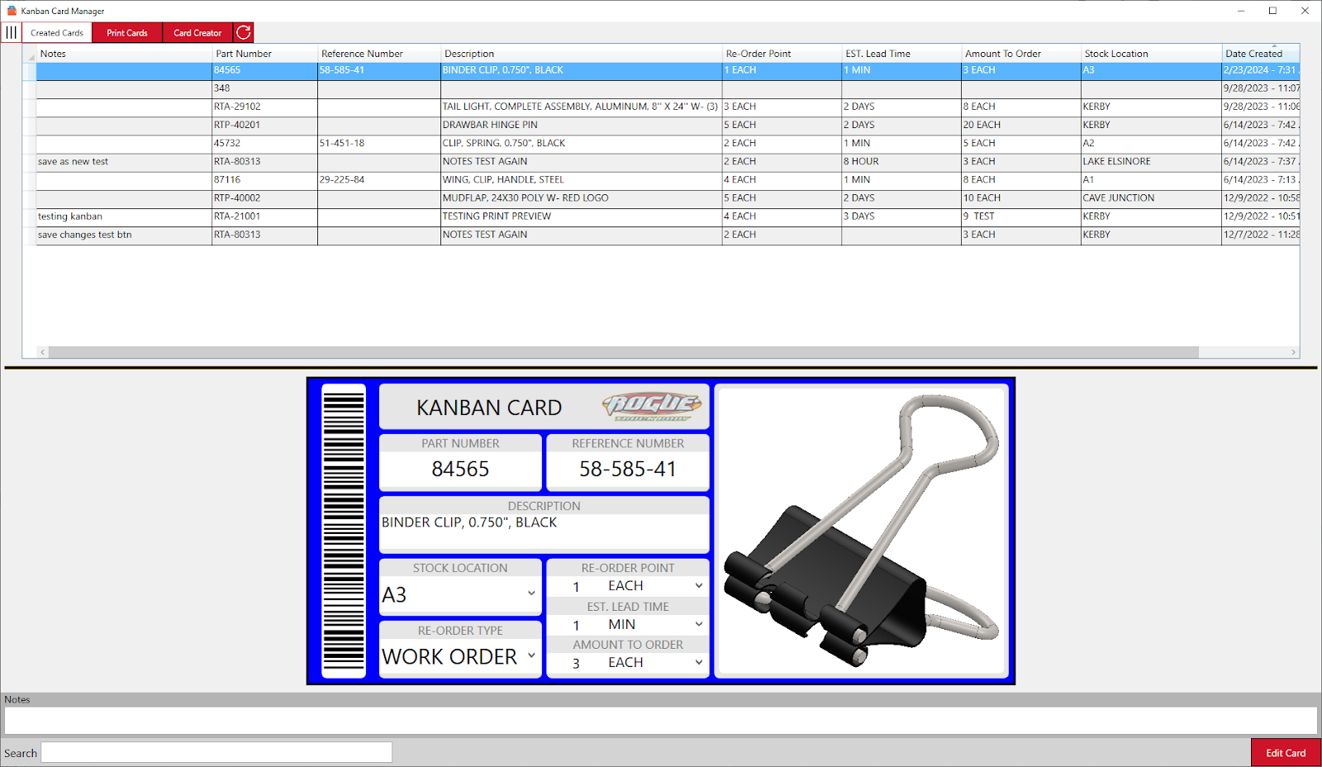Expand the Re-Order Type dropdown
1322x767 pixels.
click(x=531, y=655)
